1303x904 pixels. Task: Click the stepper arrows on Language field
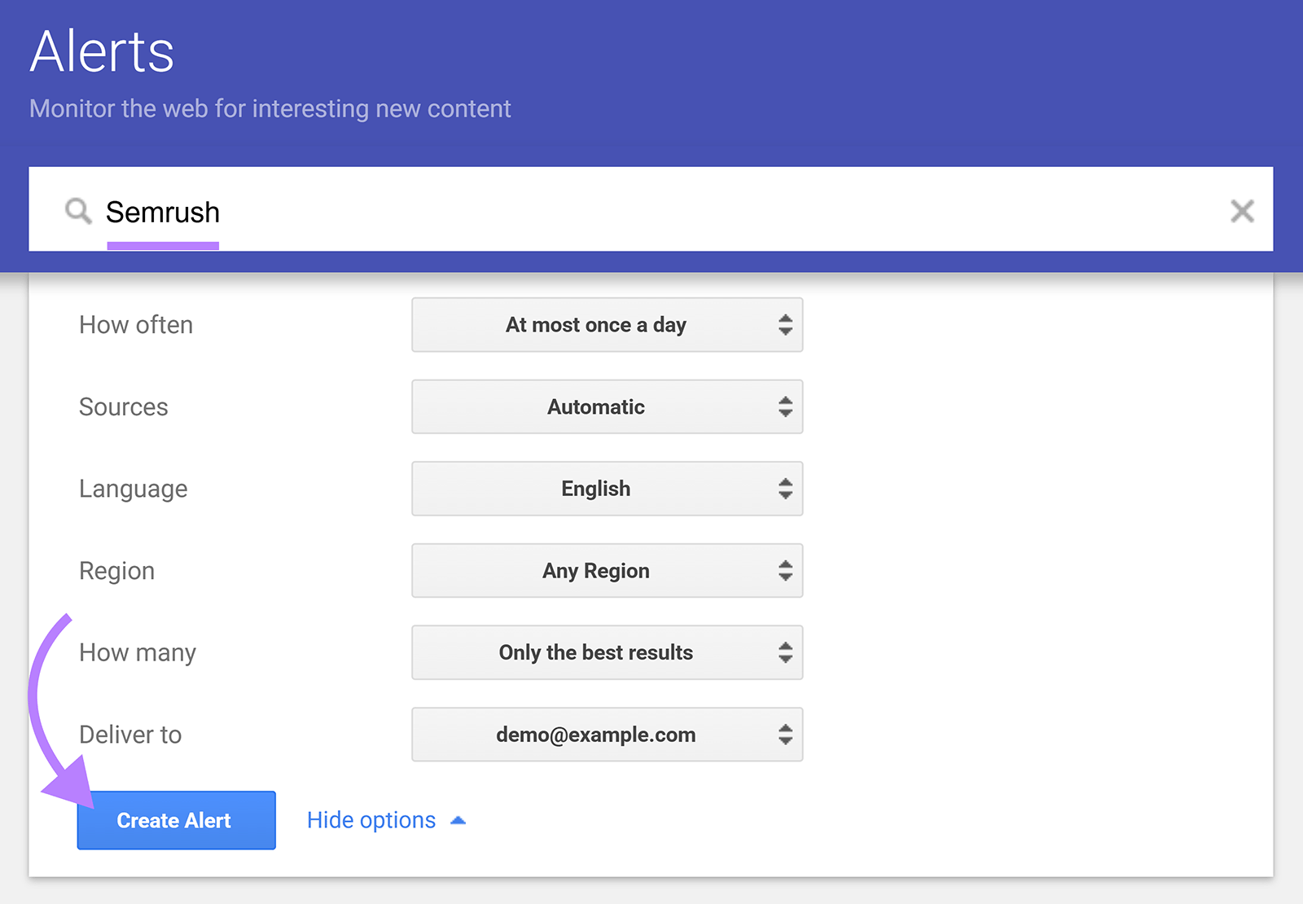[x=784, y=489]
